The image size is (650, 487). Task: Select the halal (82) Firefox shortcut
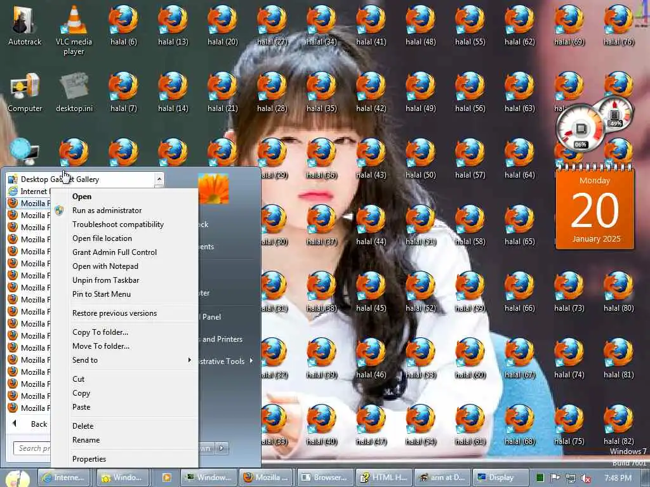pyautogui.click(x=618, y=425)
